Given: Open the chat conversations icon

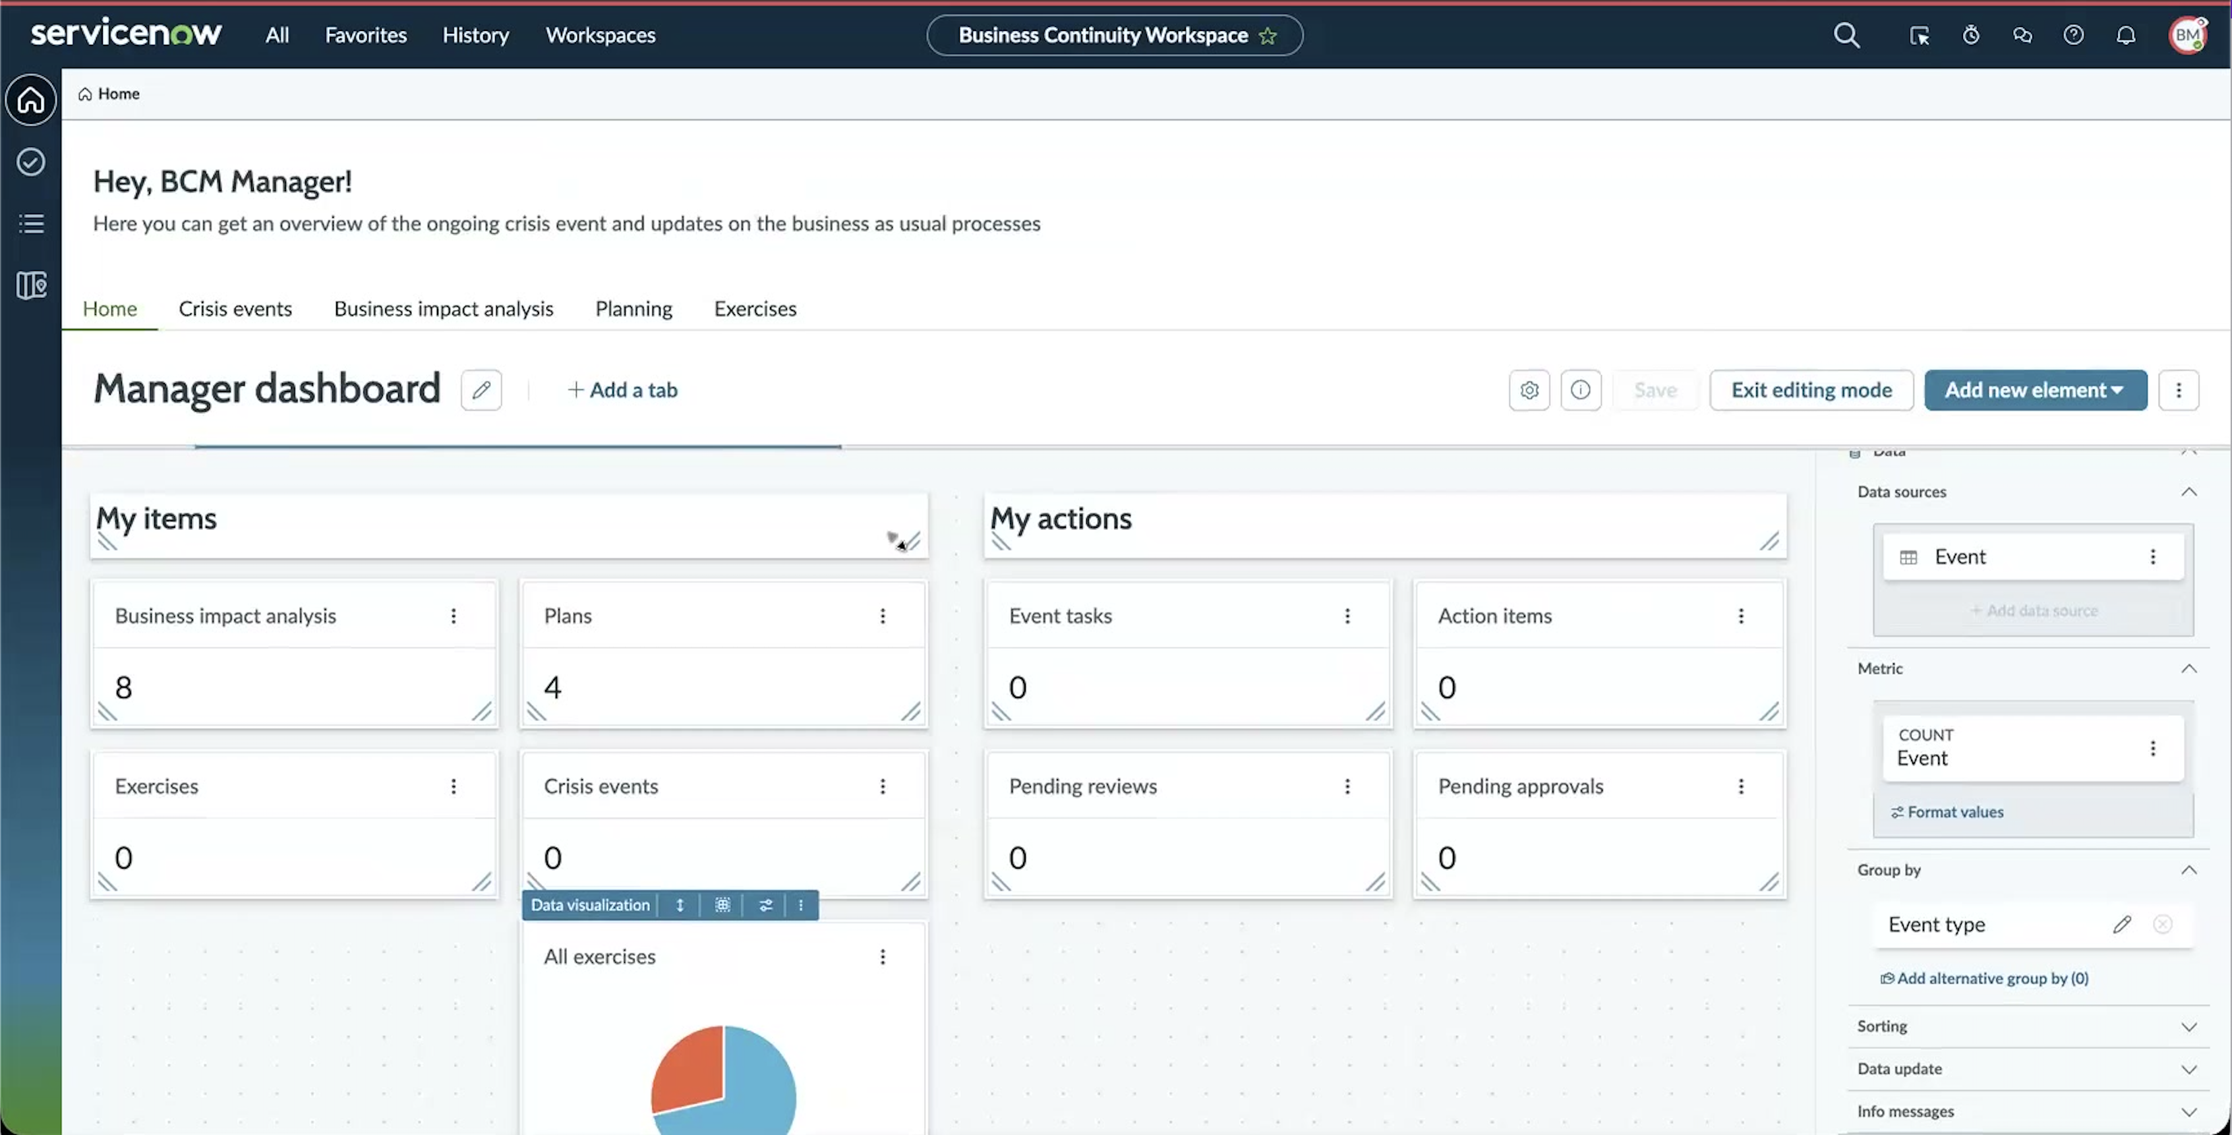Looking at the screenshot, I should [x=2022, y=35].
